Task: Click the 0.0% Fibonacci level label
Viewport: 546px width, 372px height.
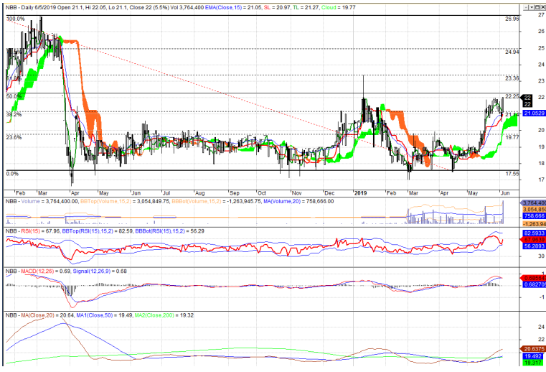Action: coord(12,174)
